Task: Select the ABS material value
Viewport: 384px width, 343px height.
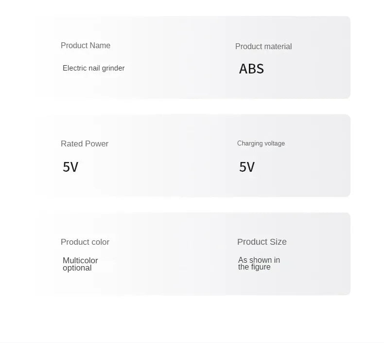Action: pos(251,69)
